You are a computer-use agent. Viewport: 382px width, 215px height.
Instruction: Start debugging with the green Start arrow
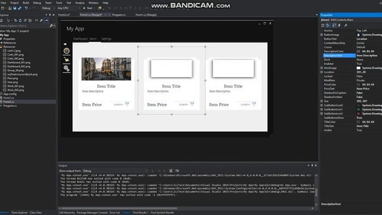click(84, 8)
